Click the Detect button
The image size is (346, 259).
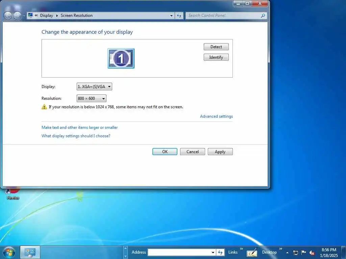coord(216,47)
